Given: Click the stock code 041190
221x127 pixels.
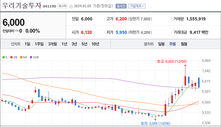Looking at the screenshot, I should (49, 6).
